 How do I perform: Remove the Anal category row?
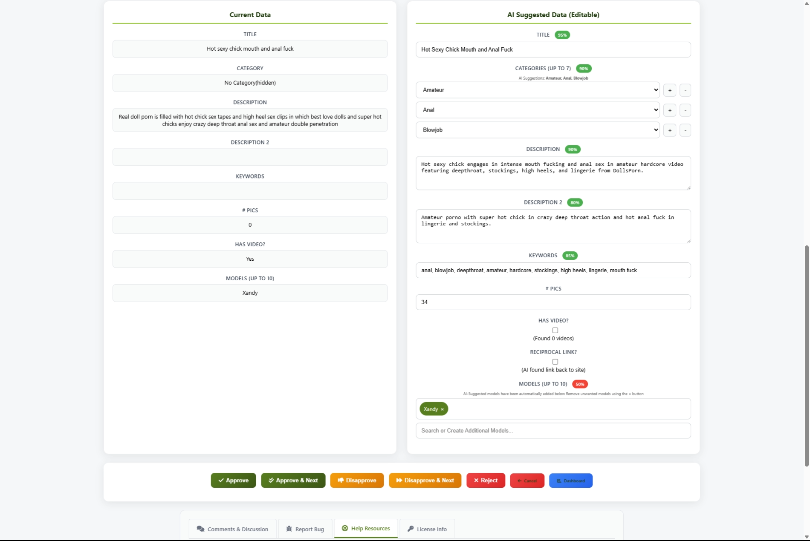685,110
